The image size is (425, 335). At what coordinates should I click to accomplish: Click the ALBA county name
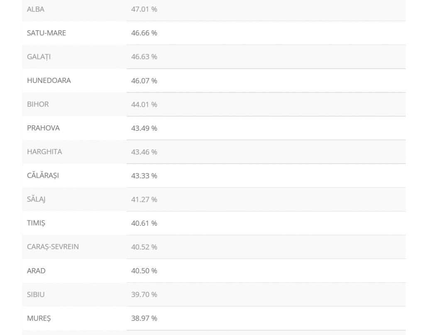point(36,9)
